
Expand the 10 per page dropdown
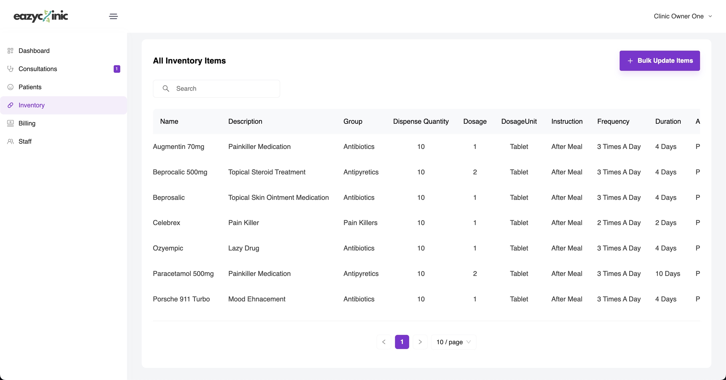(x=453, y=342)
